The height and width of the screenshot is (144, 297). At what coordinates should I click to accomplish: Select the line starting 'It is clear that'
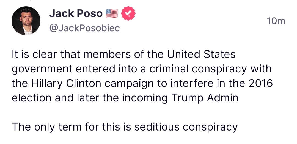point(123,54)
